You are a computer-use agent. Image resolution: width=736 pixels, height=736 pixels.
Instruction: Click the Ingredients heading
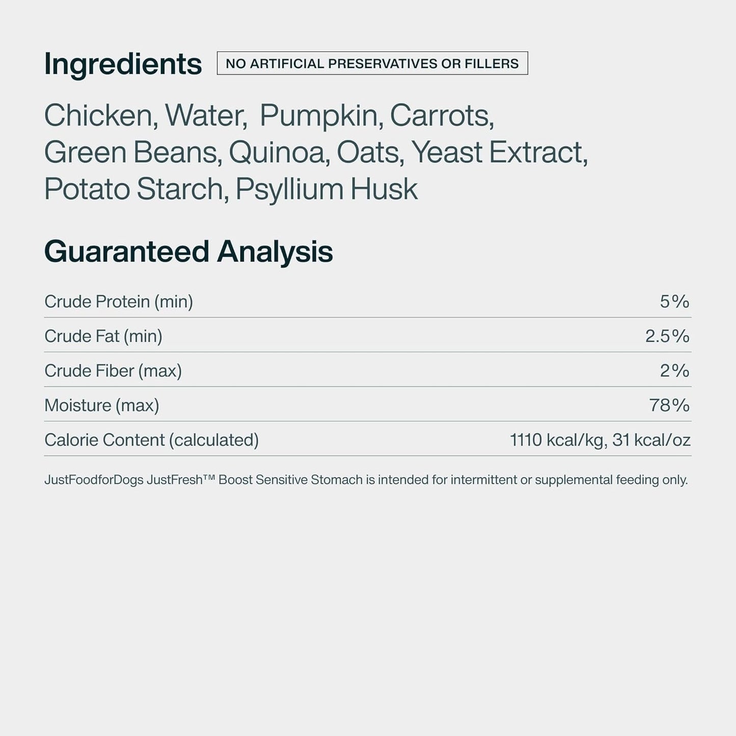click(x=123, y=65)
